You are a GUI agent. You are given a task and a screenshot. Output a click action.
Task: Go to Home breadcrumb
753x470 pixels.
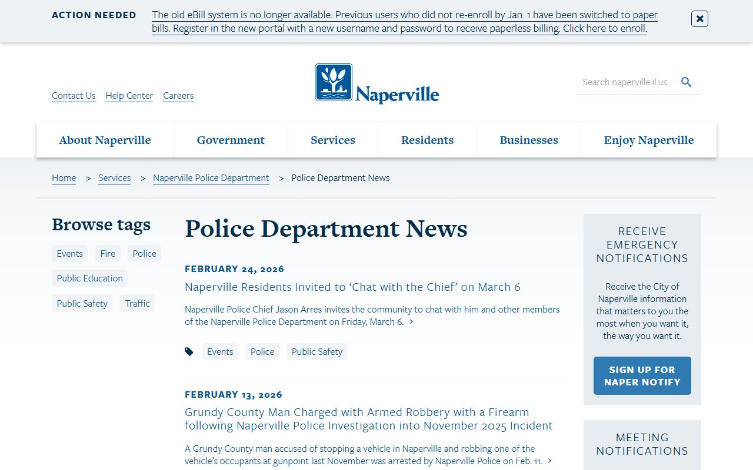[64, 178]
